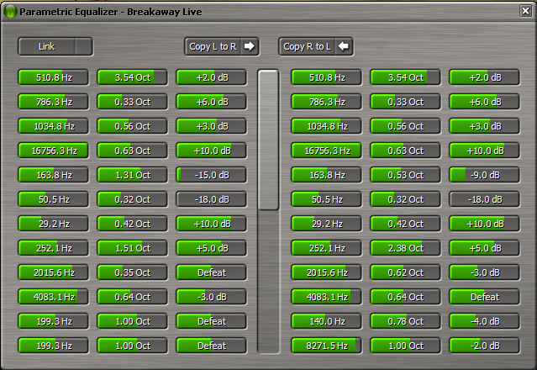Toggle the Link channels switch
Viewport: 537px width, 370px height.
(x=55, y=46)
